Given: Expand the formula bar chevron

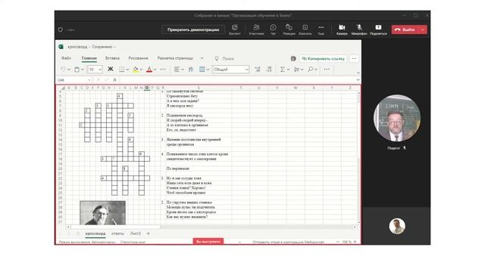Looking at the screenshot, I should pyautogui.click(x=358, y=80).
